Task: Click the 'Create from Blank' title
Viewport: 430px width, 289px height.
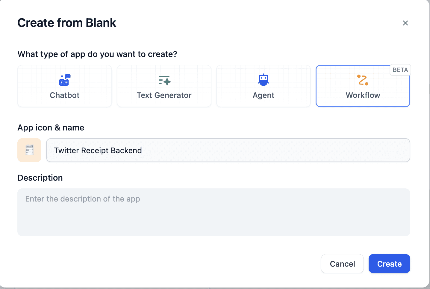Action: click(x=67, y=23)
